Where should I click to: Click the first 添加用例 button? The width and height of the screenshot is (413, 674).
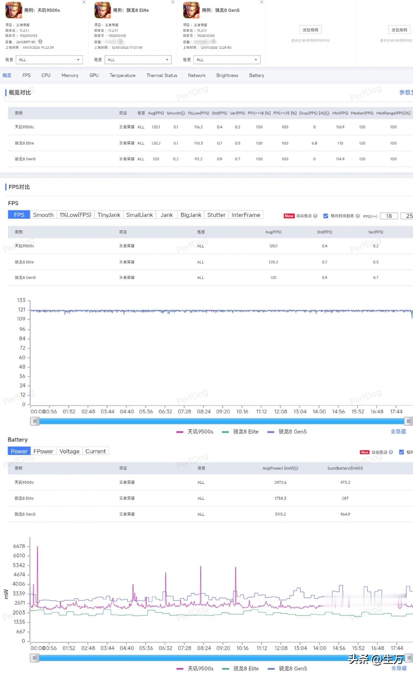pyautogui.click(x=310, y=30)
